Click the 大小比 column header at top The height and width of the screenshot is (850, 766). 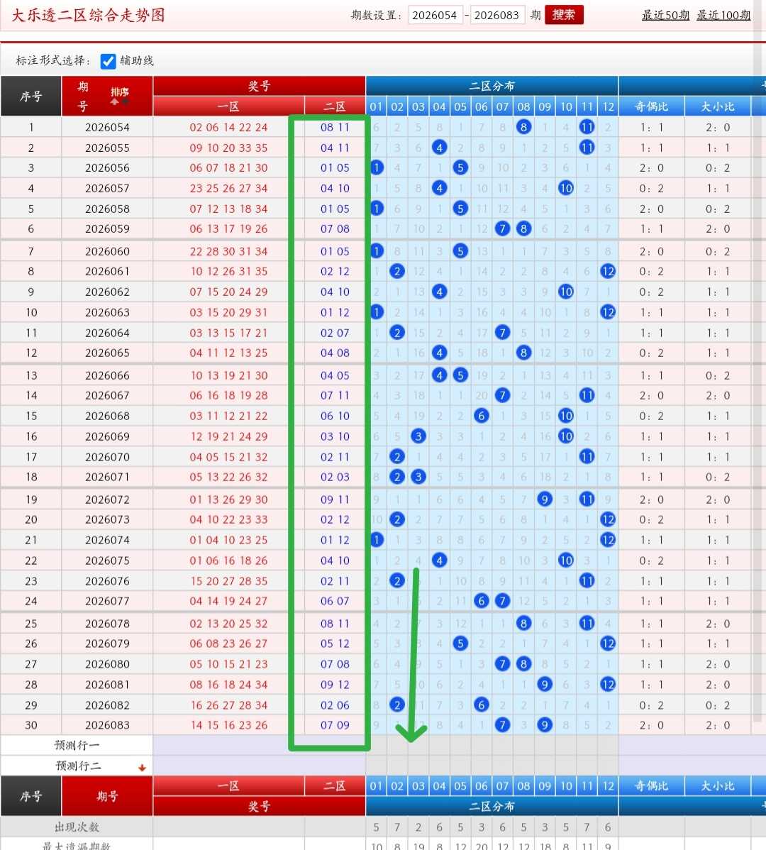coord(718,107)
